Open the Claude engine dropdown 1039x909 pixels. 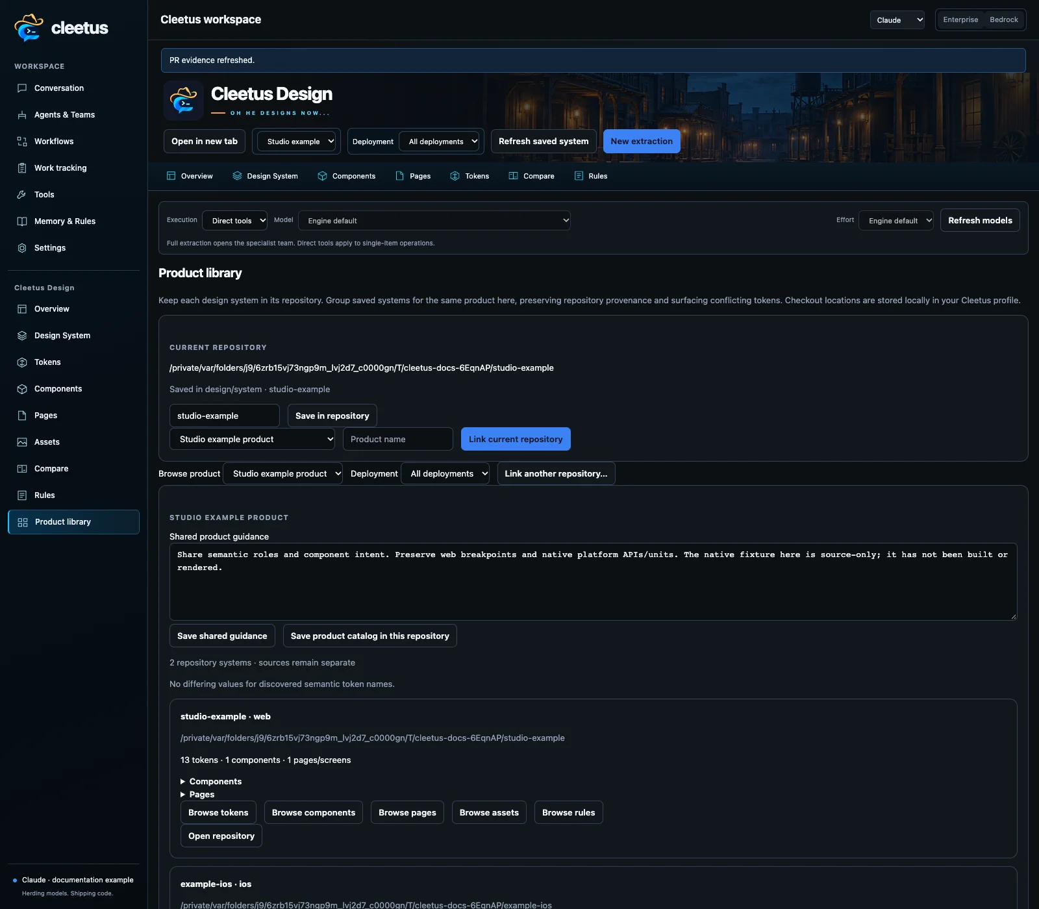point(897,20)
